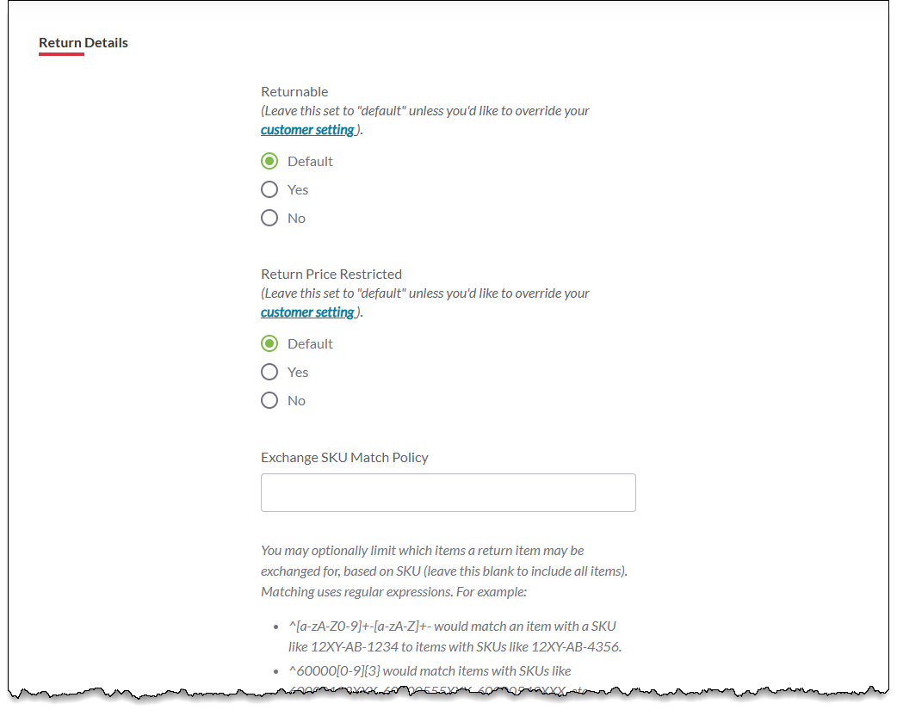
Task: Open customer setting link under Returnable
Action: click(307, 130)
